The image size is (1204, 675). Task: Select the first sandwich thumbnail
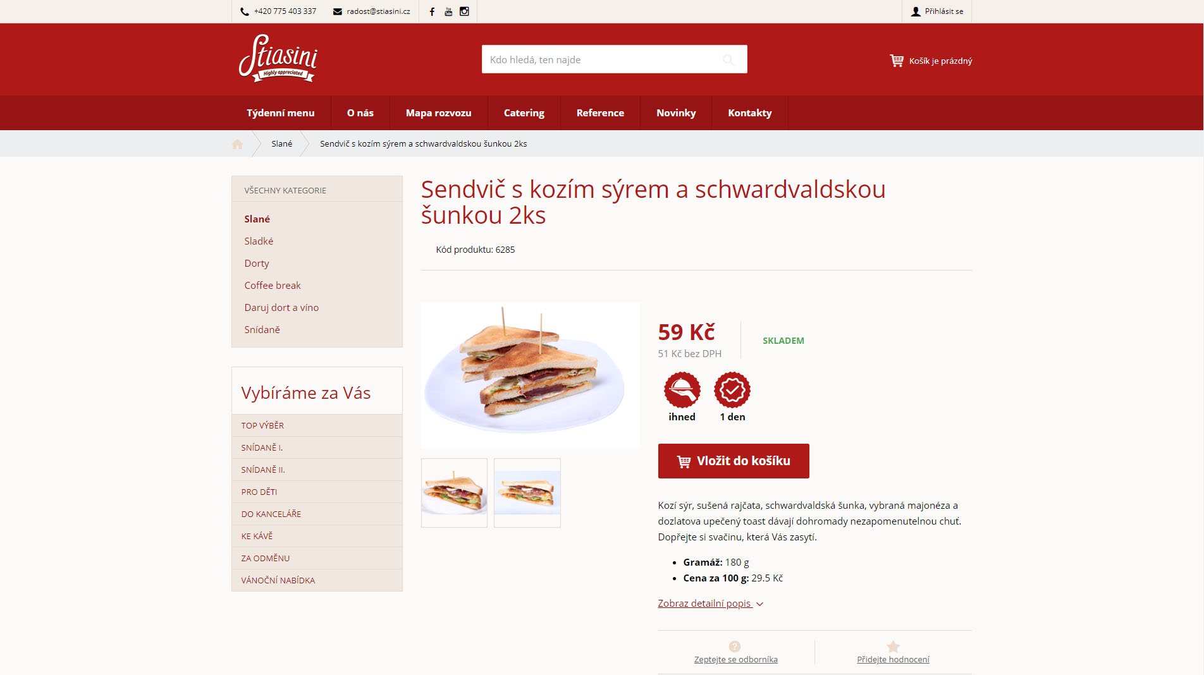pos(454,493)
